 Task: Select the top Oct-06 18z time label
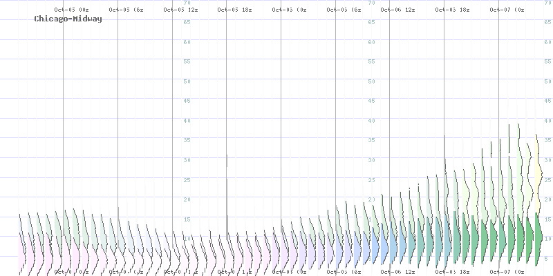[453, 10]
